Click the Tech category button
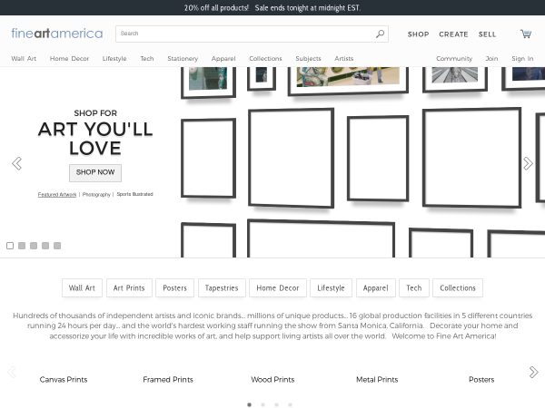The image size is (545, 408). (414, 288)
